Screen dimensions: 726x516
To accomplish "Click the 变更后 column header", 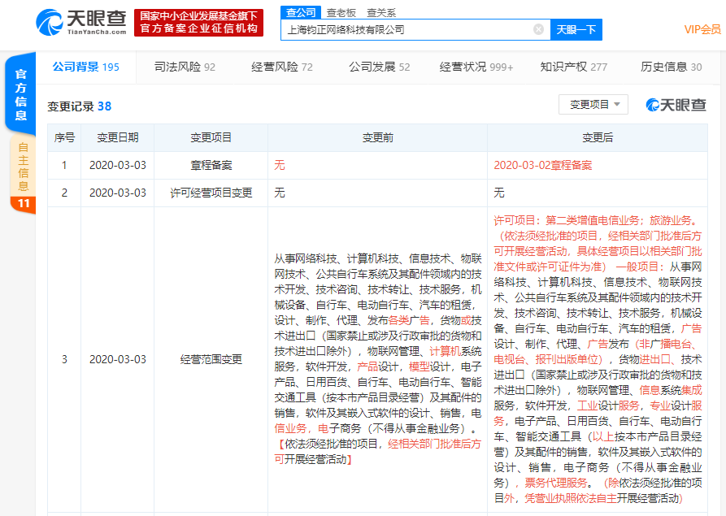I will (598, 137).
